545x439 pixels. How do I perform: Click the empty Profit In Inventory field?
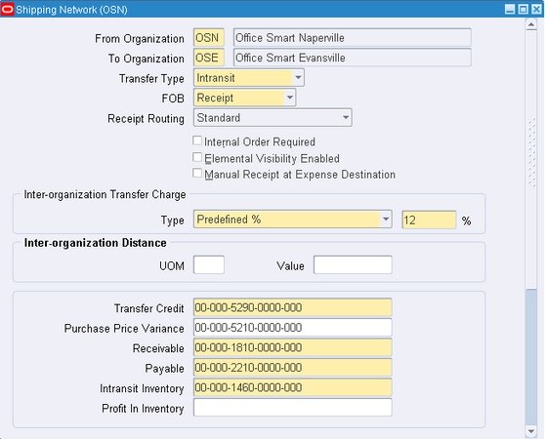(293, 408)
